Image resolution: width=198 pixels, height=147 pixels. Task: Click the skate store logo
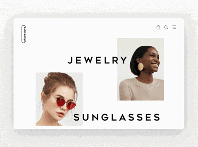(24, 34)
